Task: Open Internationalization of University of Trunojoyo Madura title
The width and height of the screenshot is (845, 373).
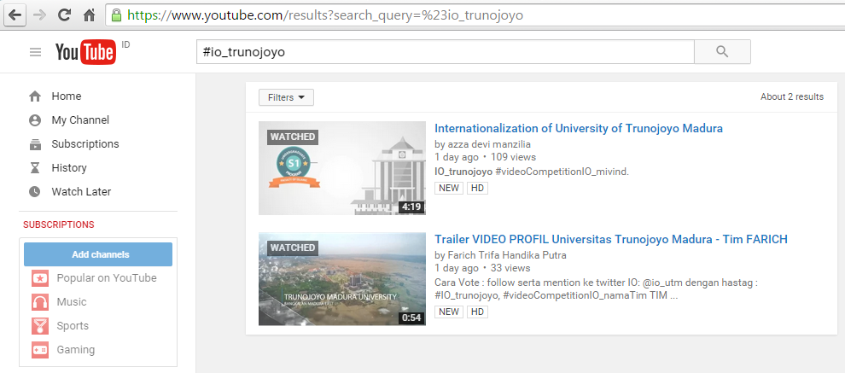Action: pyautogui.click(x=578, y=128)
